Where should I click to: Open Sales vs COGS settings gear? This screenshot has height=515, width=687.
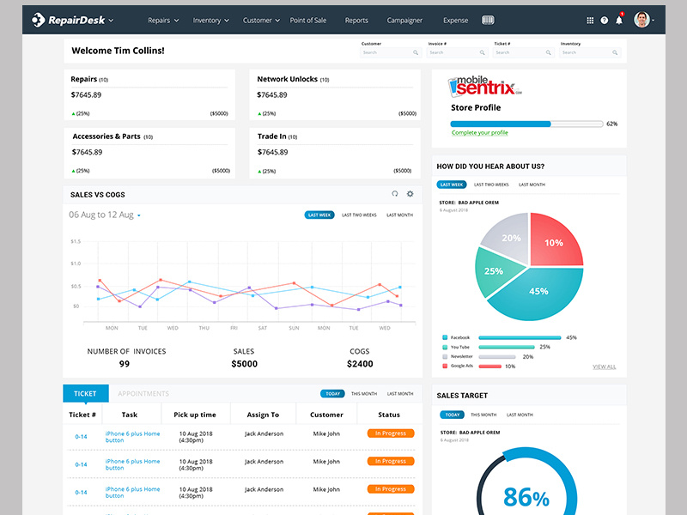(410, 194)
